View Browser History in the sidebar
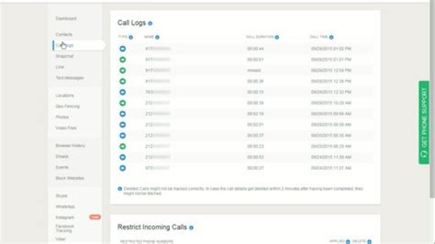Image resolution: width=435 pixels, height=244 pixels. (70, 146)
